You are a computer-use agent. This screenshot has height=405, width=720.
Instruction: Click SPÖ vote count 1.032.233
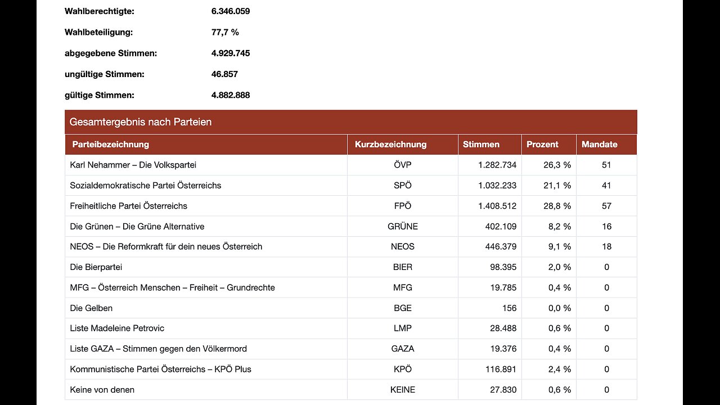coord(497,186)
